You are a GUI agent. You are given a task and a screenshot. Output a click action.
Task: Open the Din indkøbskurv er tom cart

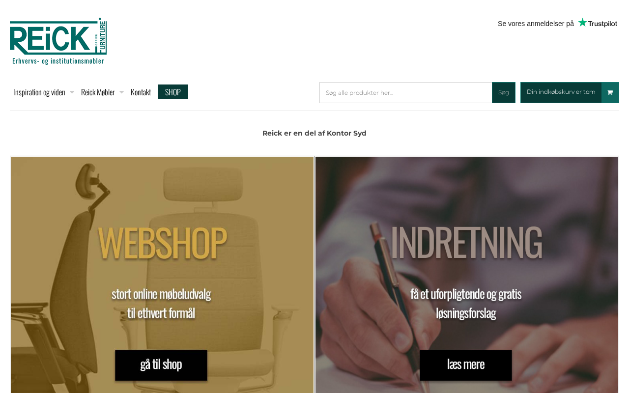[x=561, y=92]
